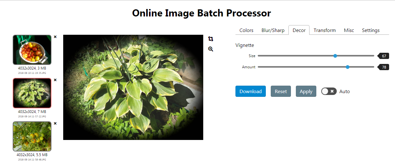
Task: Toggle the Auto switch on
Action: click(x=329, y=91)
